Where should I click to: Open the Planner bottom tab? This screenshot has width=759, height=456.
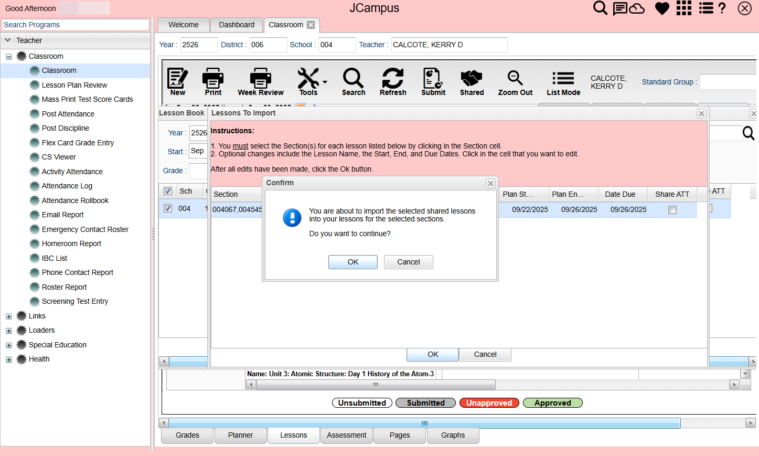[x=240, y=436]
